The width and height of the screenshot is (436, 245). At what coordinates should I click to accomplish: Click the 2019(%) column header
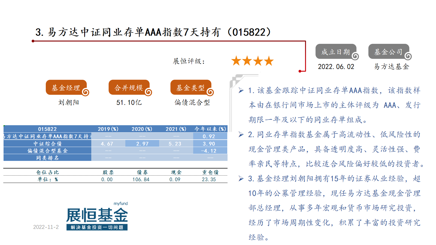[108, 129]
